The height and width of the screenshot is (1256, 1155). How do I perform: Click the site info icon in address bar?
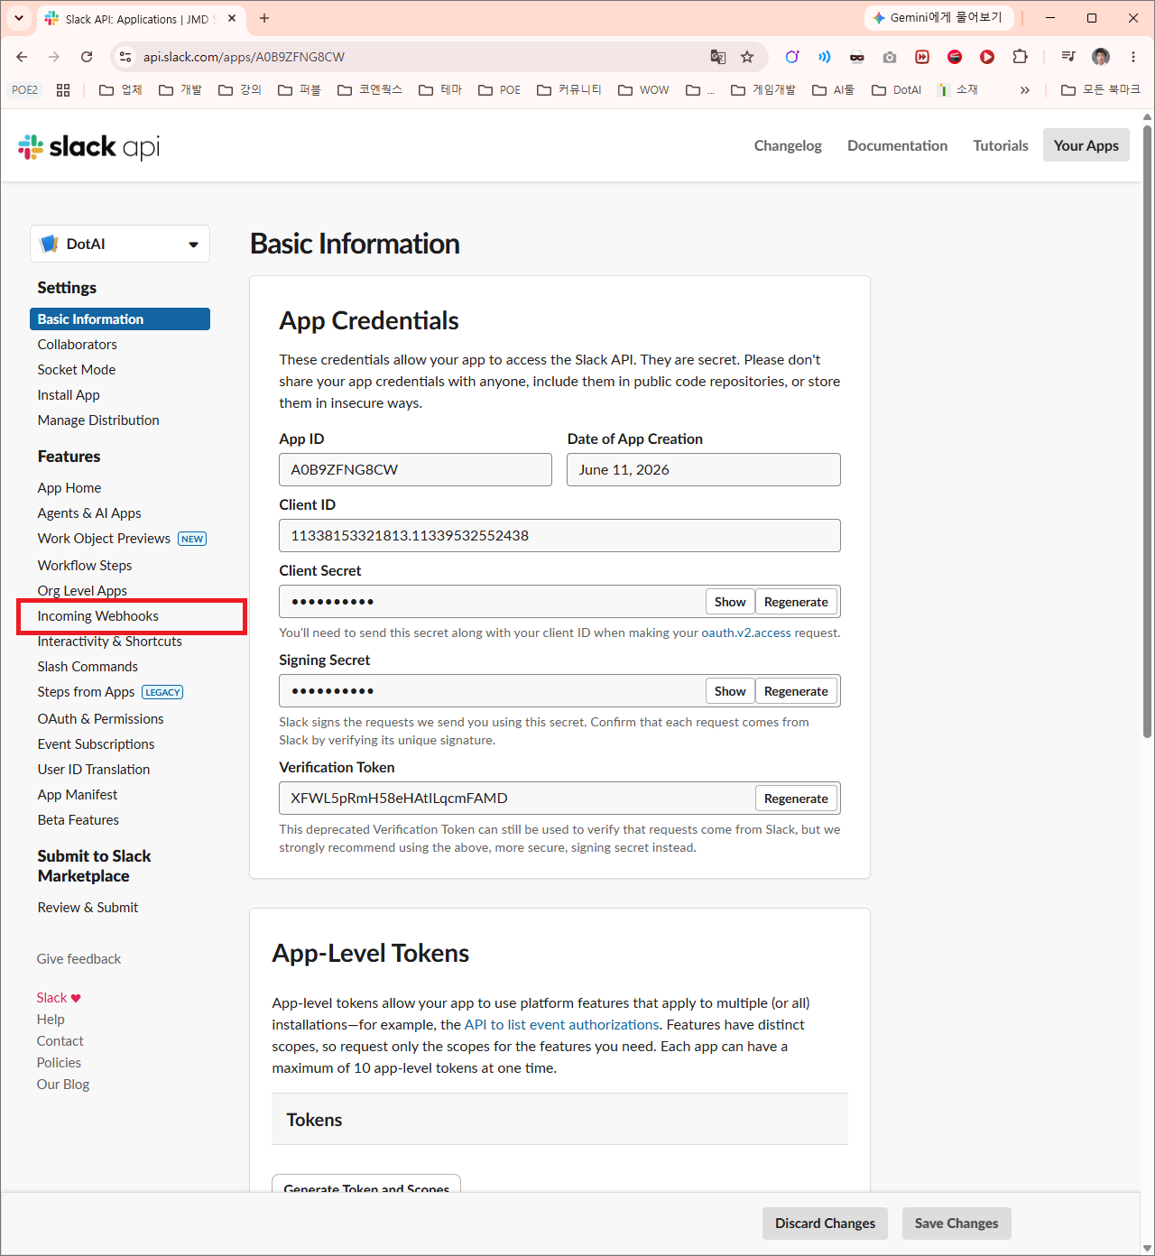125,57
